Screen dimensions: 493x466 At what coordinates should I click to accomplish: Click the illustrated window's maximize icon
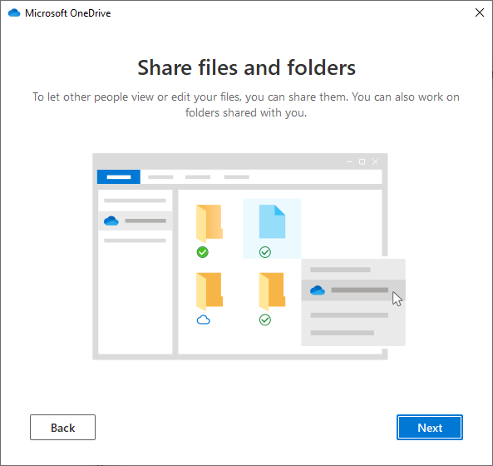pyautogui.click(x=362, y=161)
